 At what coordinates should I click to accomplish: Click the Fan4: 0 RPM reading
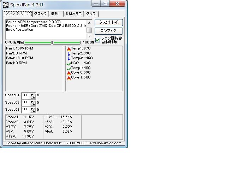pos(17,63)
